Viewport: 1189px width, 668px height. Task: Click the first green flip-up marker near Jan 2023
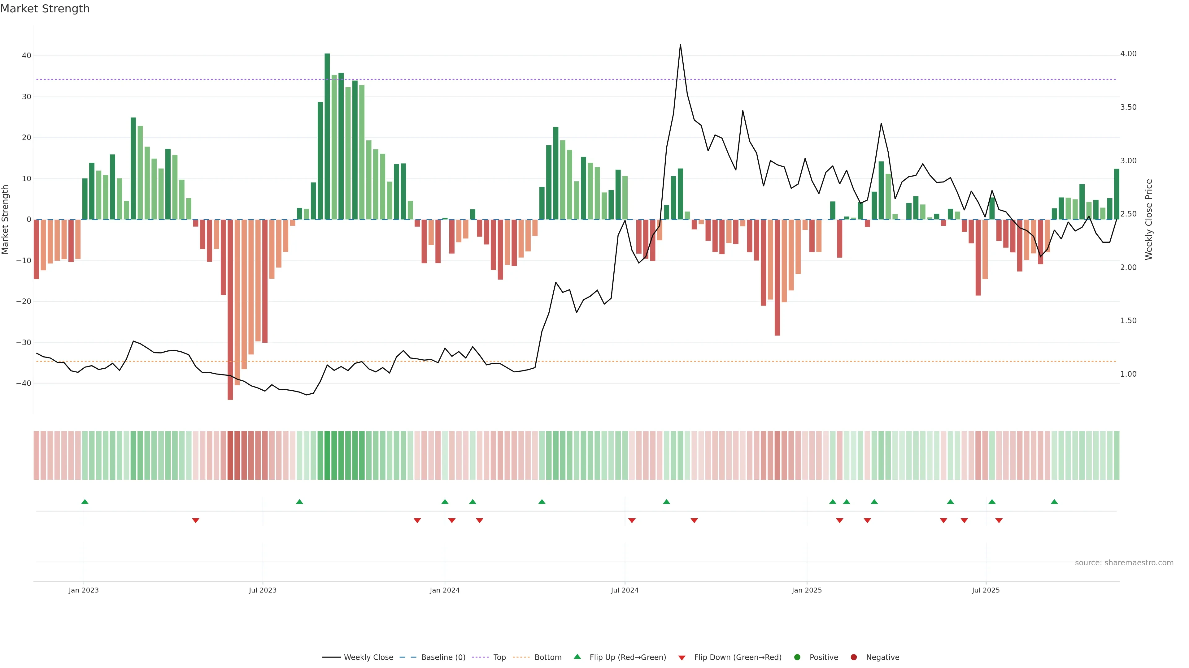coord(85,502)
